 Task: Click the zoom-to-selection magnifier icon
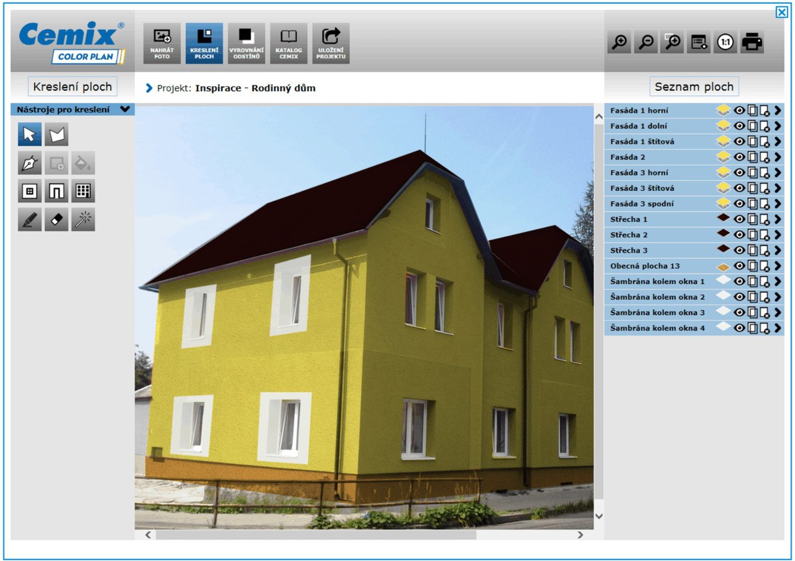coord(672,42)
